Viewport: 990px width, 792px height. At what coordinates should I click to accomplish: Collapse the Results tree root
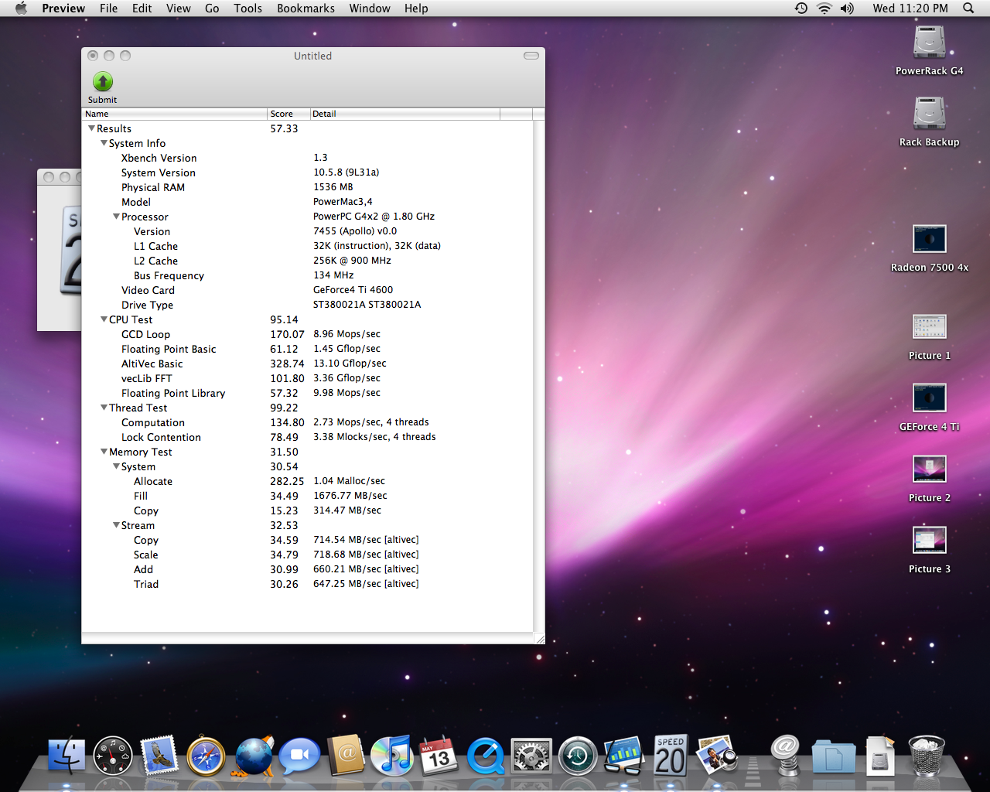(91, 128)
